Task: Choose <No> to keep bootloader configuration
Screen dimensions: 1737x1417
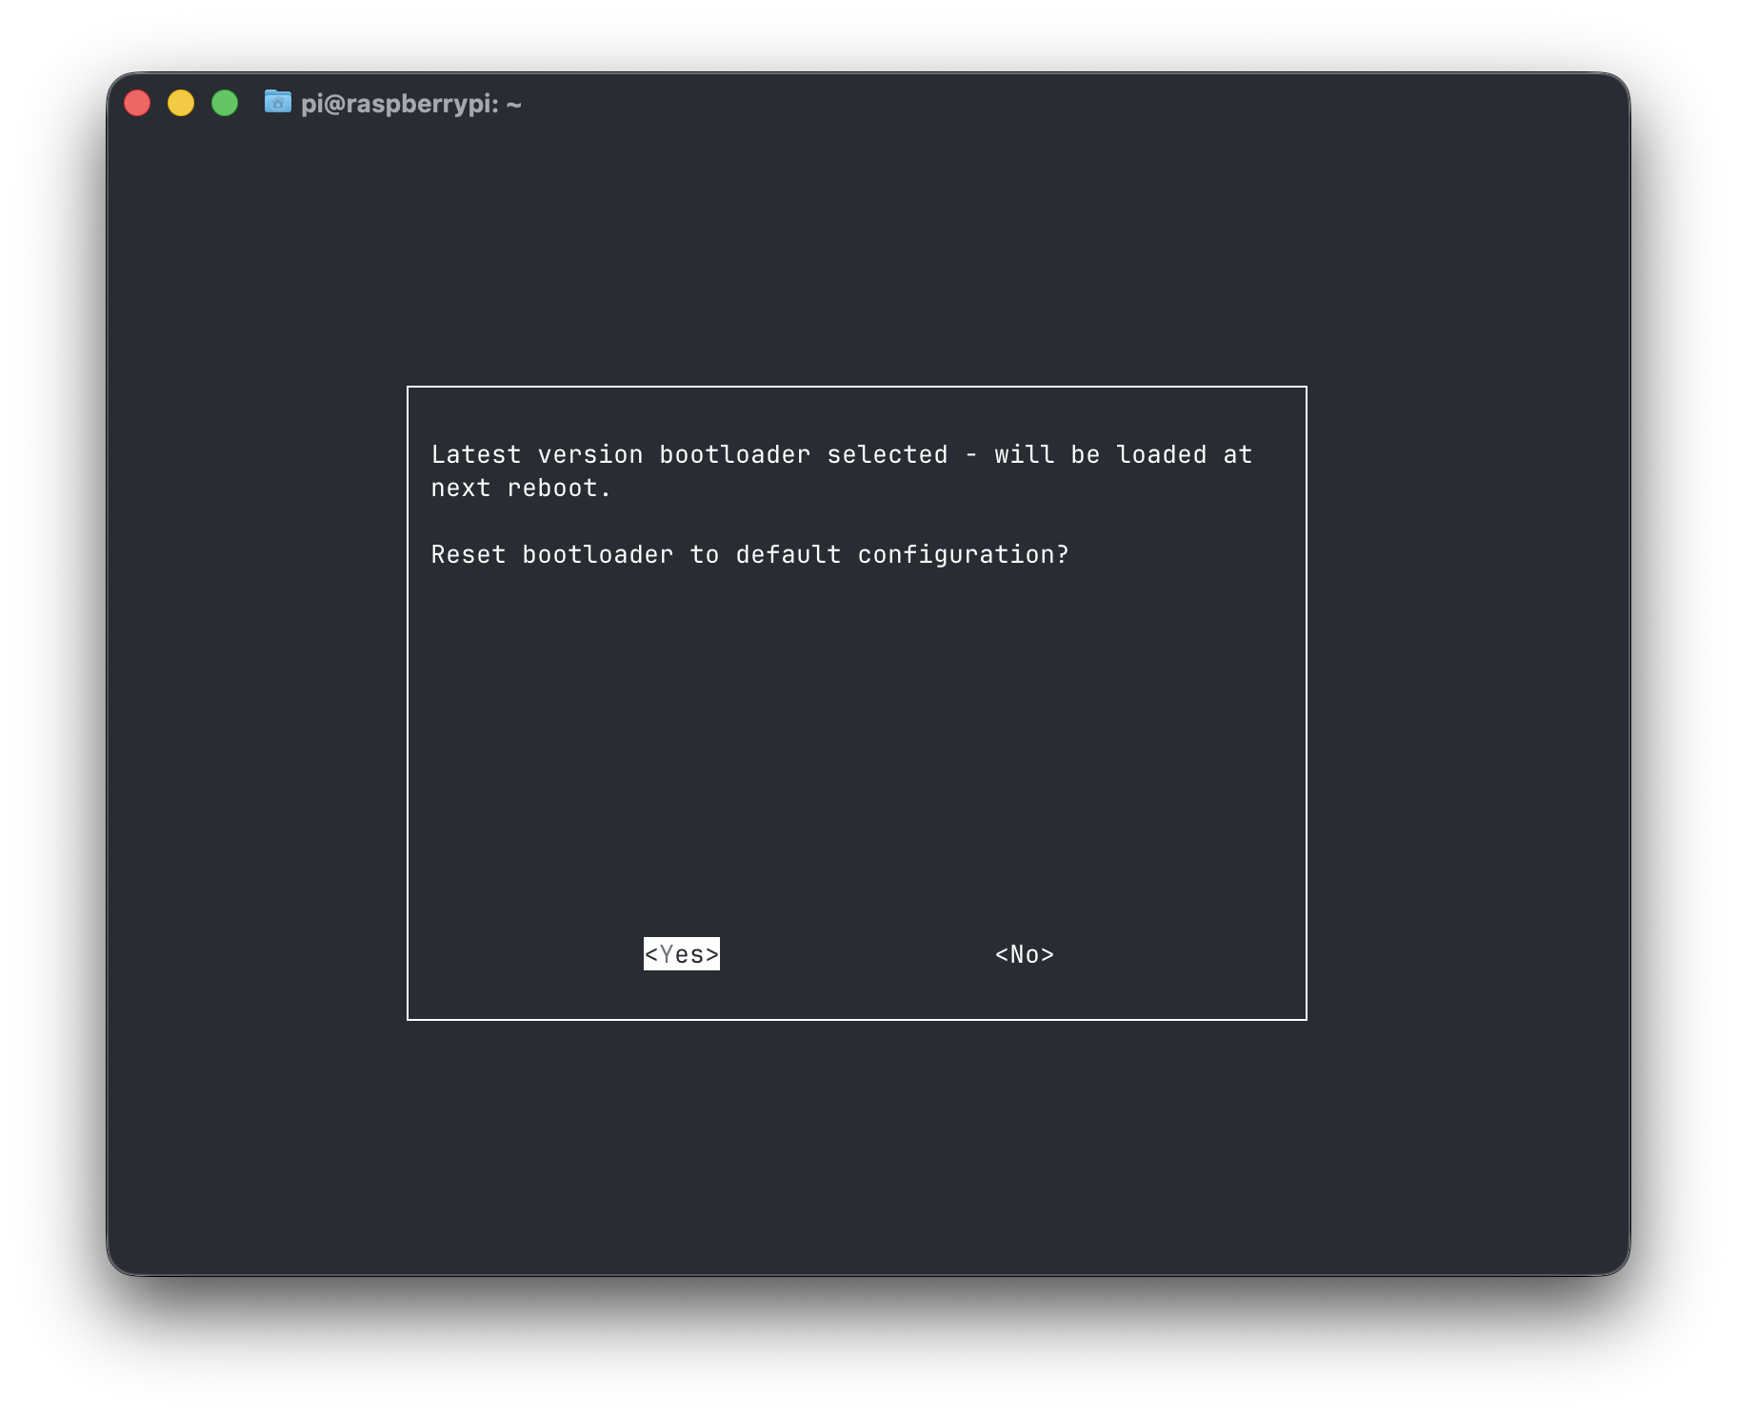Action: [x=1024, y=954]
